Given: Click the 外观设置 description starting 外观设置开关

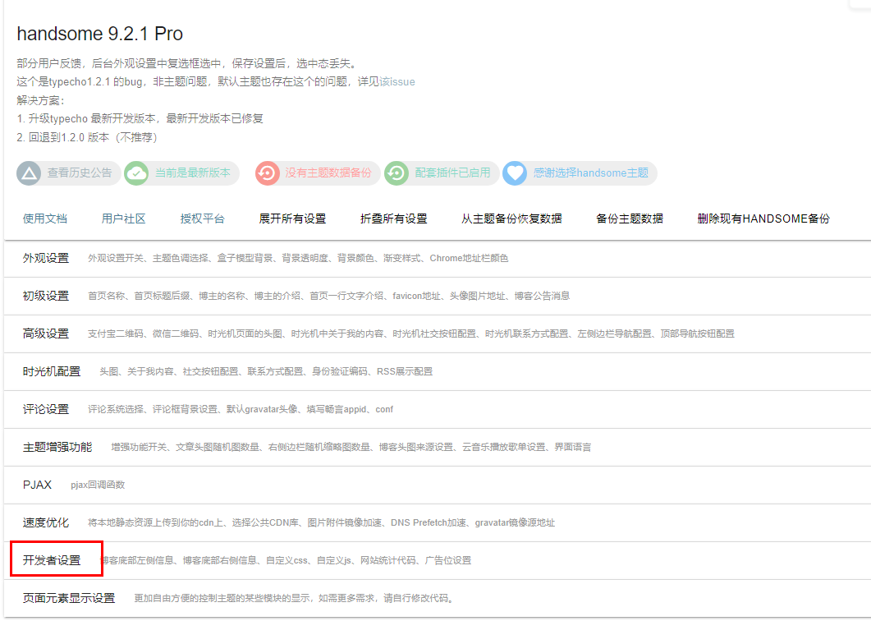Looking at the screenshot, I should tap(298, 259).
